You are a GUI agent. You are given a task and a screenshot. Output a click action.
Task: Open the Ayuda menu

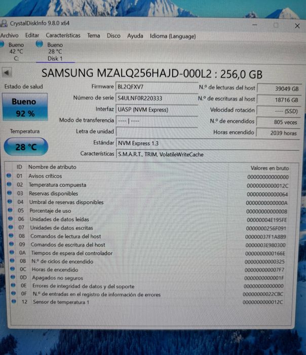click(x=135, y=36)
